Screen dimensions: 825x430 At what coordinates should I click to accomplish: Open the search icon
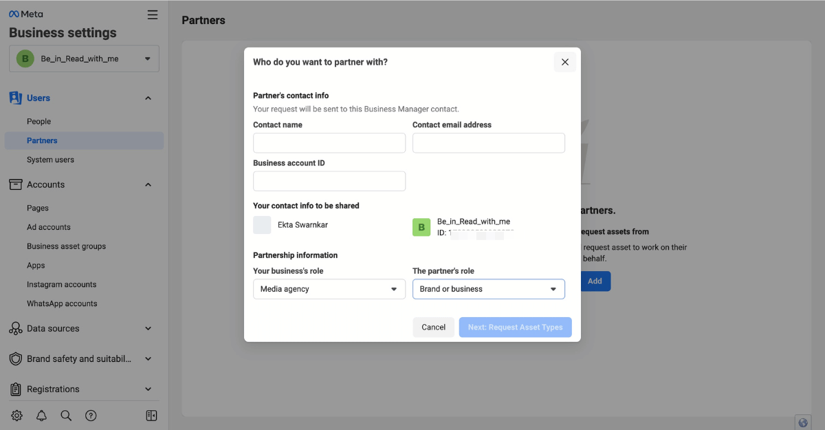66,415
